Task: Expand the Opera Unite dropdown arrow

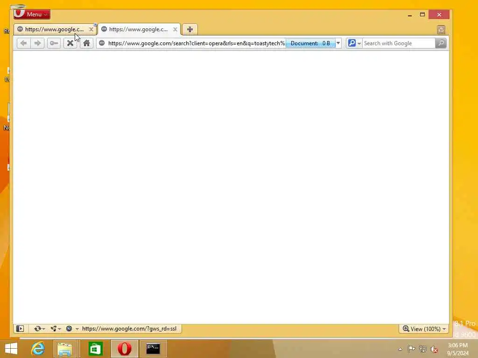Action: 59,329
